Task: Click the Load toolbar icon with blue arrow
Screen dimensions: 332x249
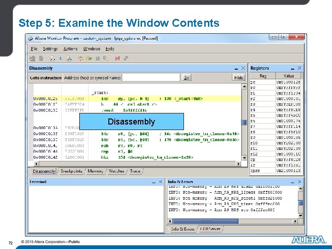Action: point(61,59)
